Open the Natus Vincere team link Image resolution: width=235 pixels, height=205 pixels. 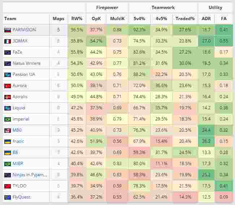tap(26, 63)
